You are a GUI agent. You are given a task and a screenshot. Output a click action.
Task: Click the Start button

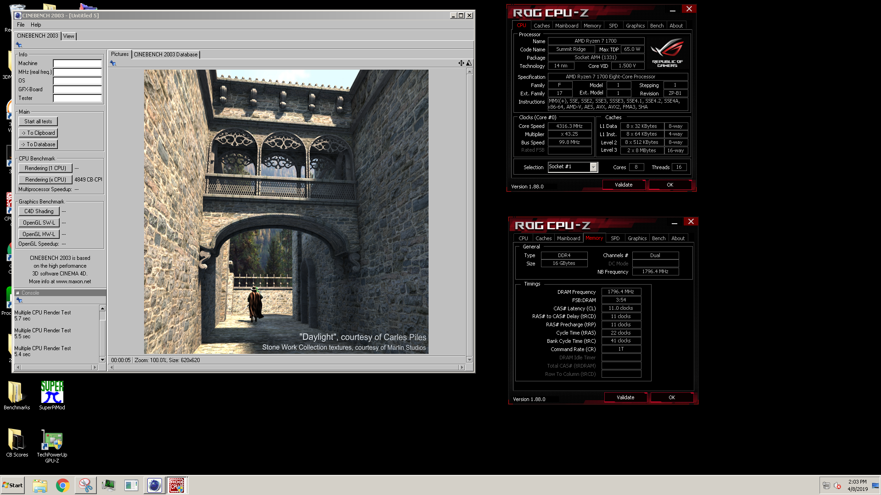click(x=12, y=485)
